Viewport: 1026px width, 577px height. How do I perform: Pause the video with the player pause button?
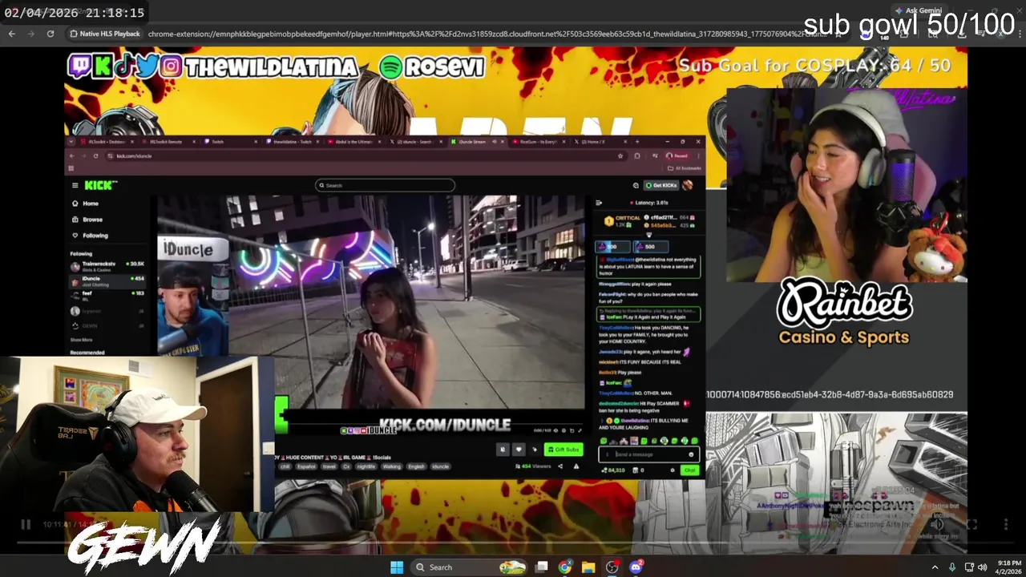26,524
